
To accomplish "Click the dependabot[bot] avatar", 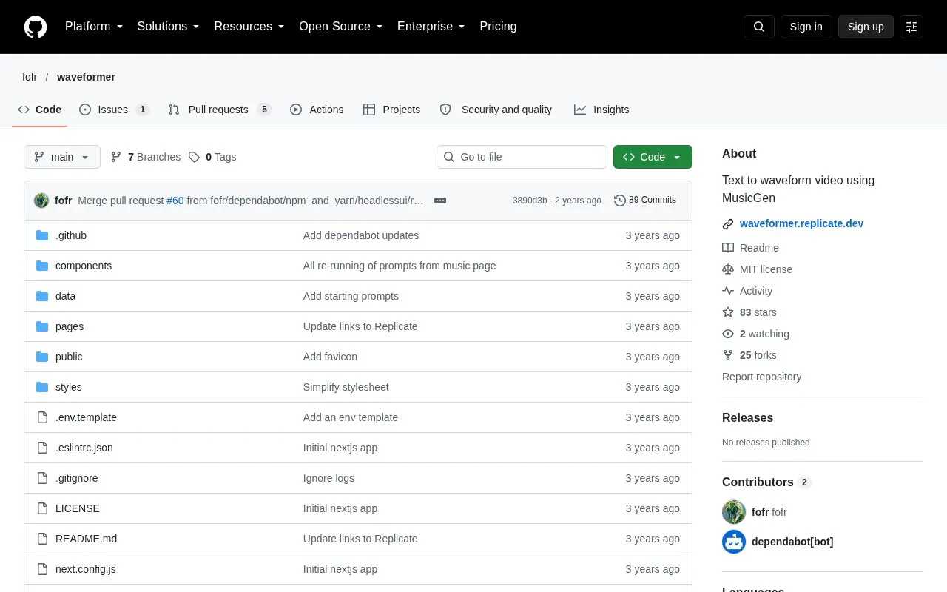I will point(734,542).
